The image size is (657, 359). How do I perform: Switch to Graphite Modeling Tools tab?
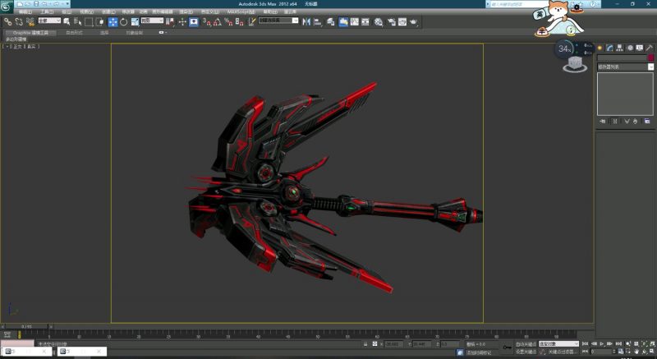point(32,33)
